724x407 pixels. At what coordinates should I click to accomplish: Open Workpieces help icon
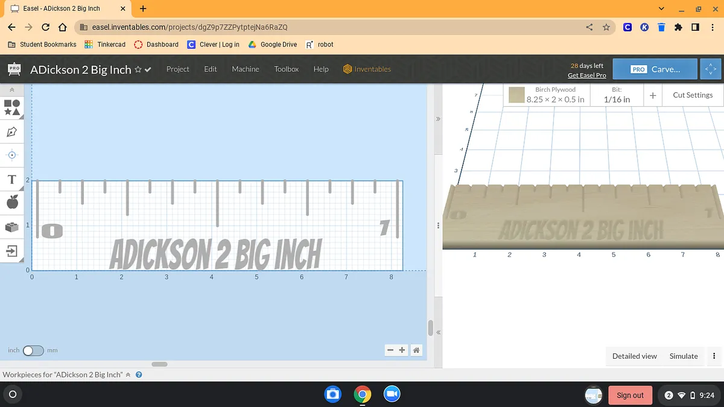139,375
